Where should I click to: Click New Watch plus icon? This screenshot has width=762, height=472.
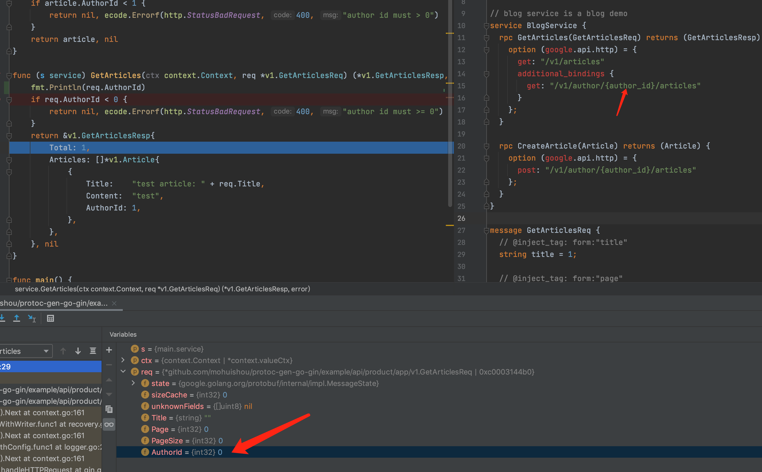(109, 350)
